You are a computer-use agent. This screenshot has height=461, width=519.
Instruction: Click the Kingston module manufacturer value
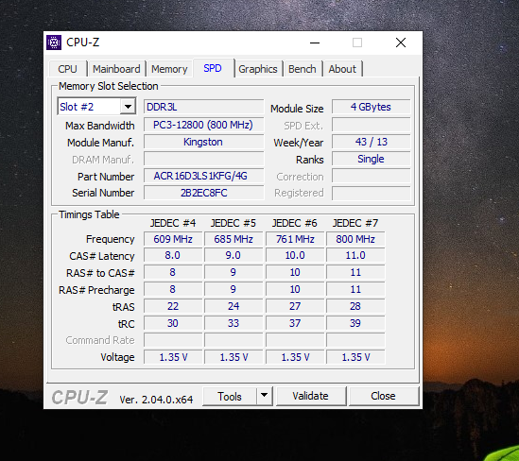203,142
